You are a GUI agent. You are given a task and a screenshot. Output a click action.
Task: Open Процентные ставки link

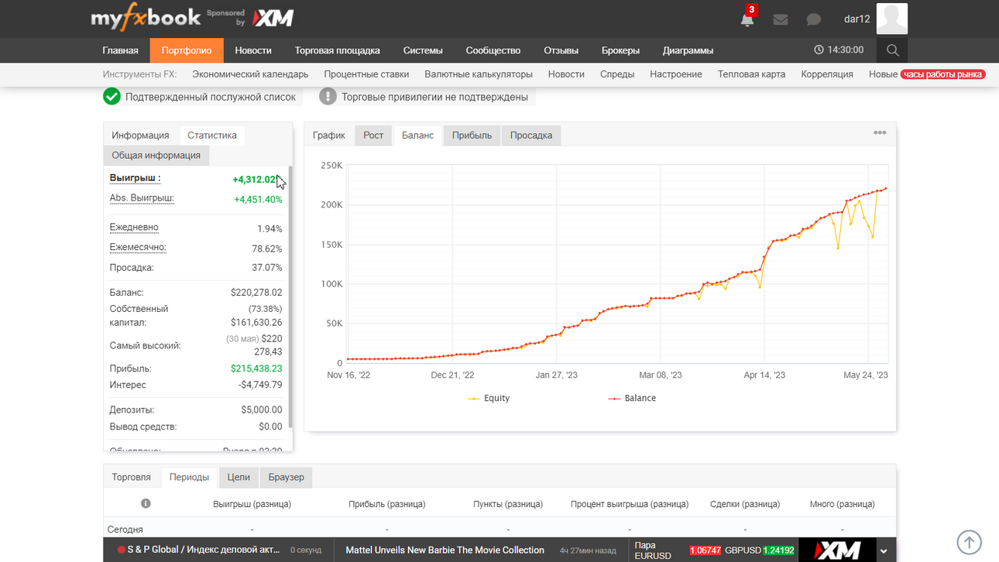click(x=366, y=74)
